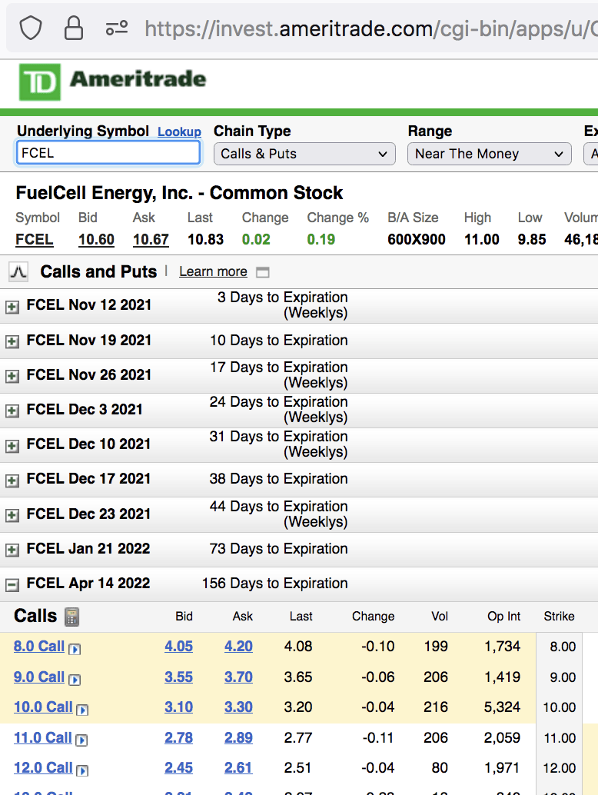This screenshot has height=795, width=598.
Task: Click the arrow icon beside 11.0 Call
Action: tap(81, 740)
